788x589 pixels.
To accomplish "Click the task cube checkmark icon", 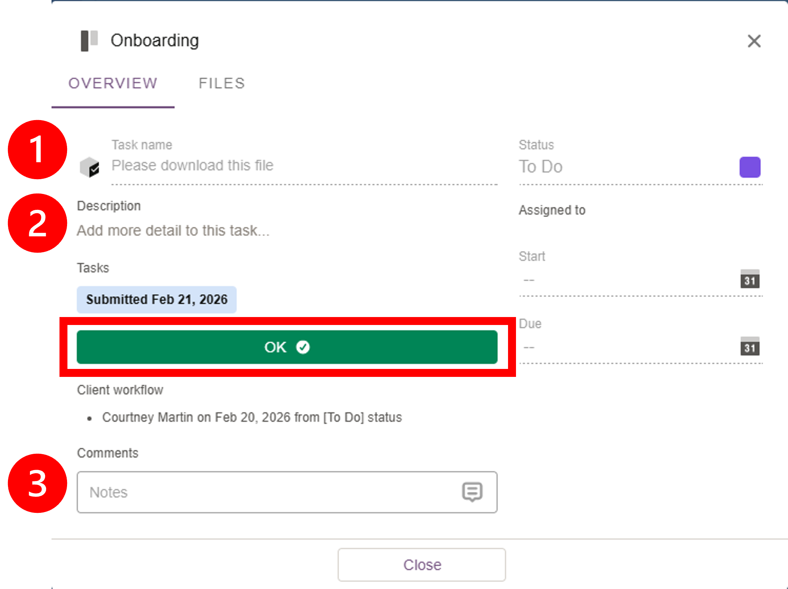I will tap(90, 167).
